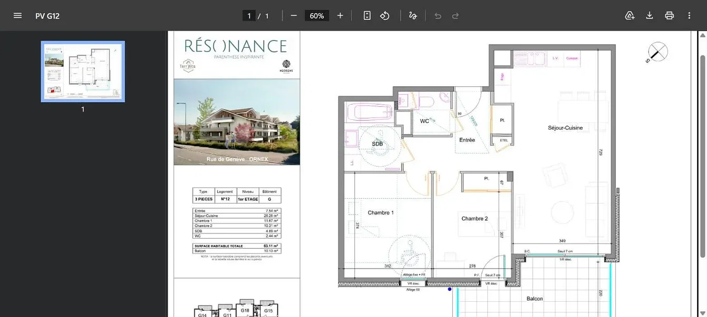This screenshot has height=317, width=707.
Task: Edit the 60% zoom level field
Action: 317,16
